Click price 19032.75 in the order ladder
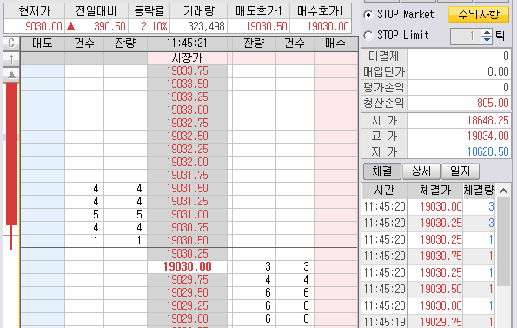The height and width of the screenshot is (328, 517). [187, 123]
